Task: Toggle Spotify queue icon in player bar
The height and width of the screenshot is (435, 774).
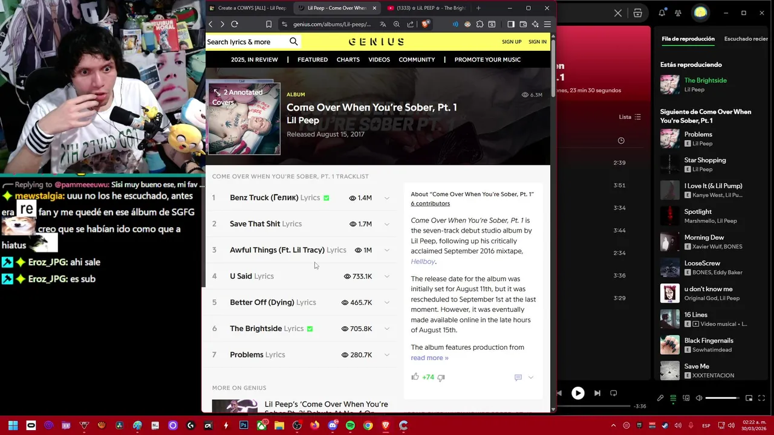Action: pos(673,398)
